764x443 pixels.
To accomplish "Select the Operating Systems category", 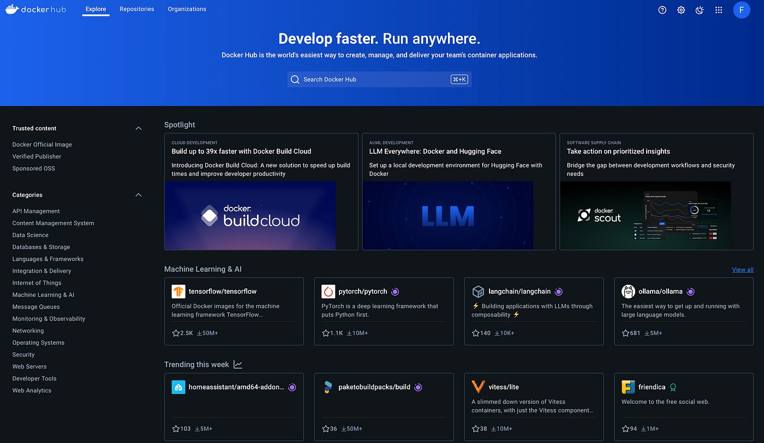I will 38,343.
